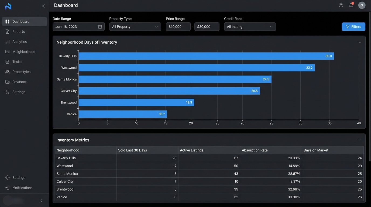Collapse the bottom panel chevron near user badge

click(41, 201)
